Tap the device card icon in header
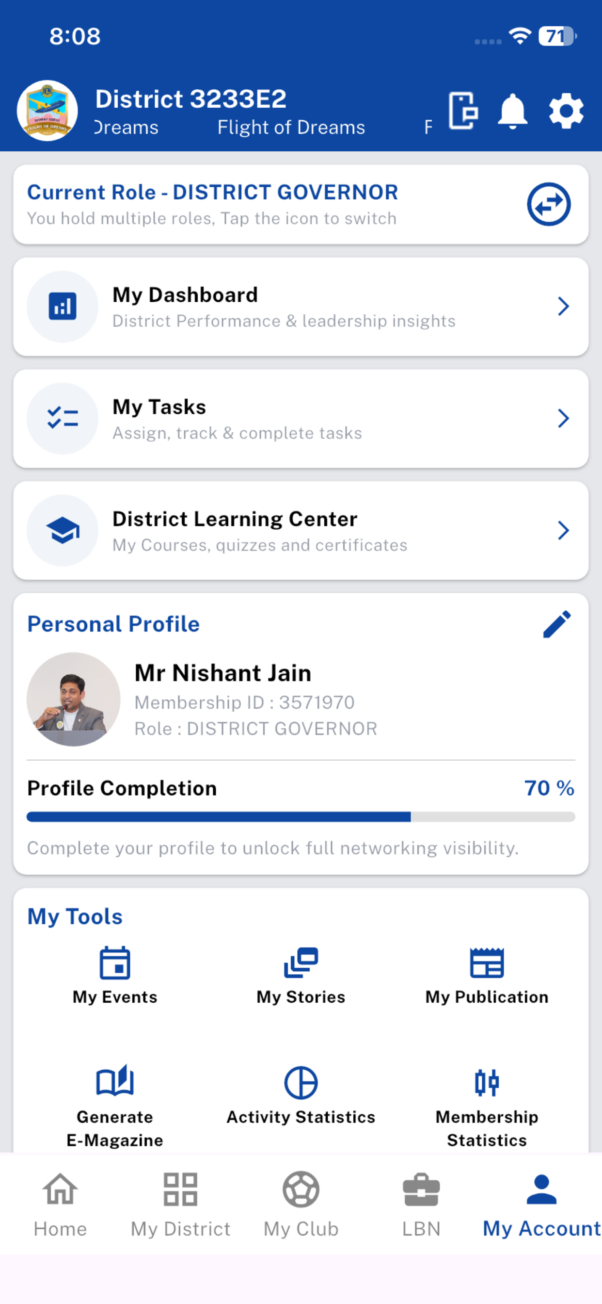Image resolution: width=602 pixels, height=1304 pixels. coord(463,111)
